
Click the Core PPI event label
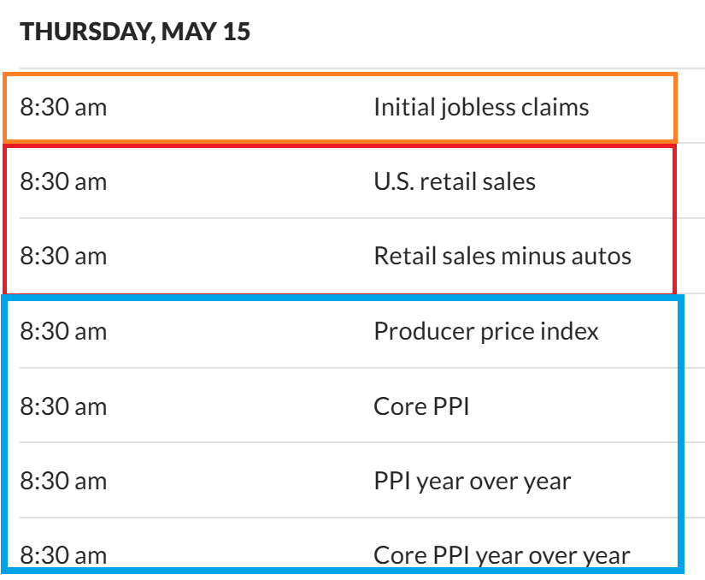pos(421,405)
